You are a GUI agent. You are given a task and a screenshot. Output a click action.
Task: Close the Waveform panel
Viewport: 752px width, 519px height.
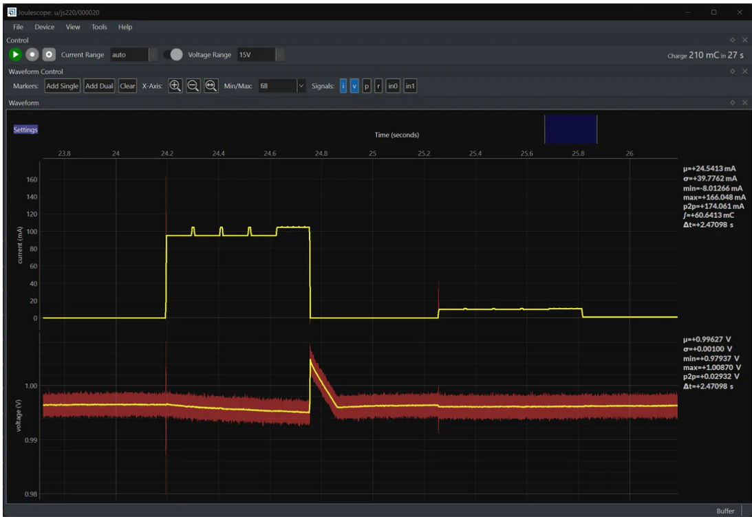(745, 102)
